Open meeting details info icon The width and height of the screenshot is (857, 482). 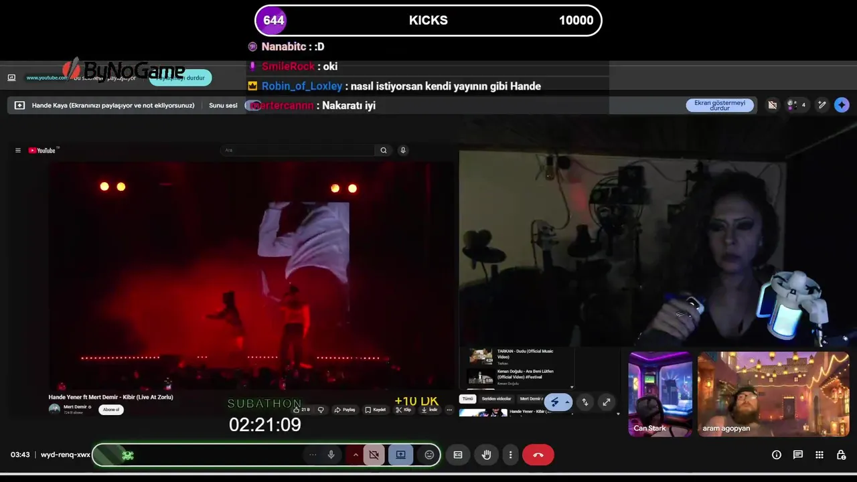[777, 455]
